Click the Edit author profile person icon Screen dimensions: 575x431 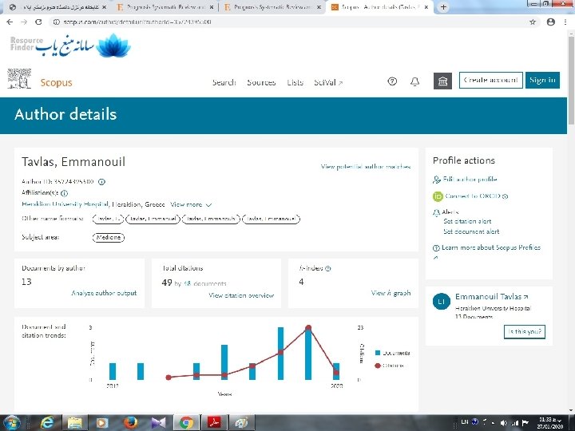tap(437, 180)
